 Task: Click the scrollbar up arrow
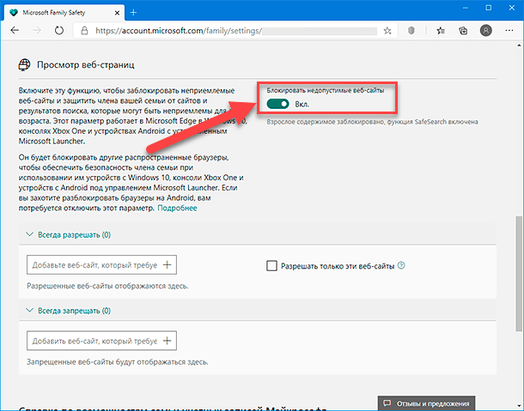pos(519,45)
